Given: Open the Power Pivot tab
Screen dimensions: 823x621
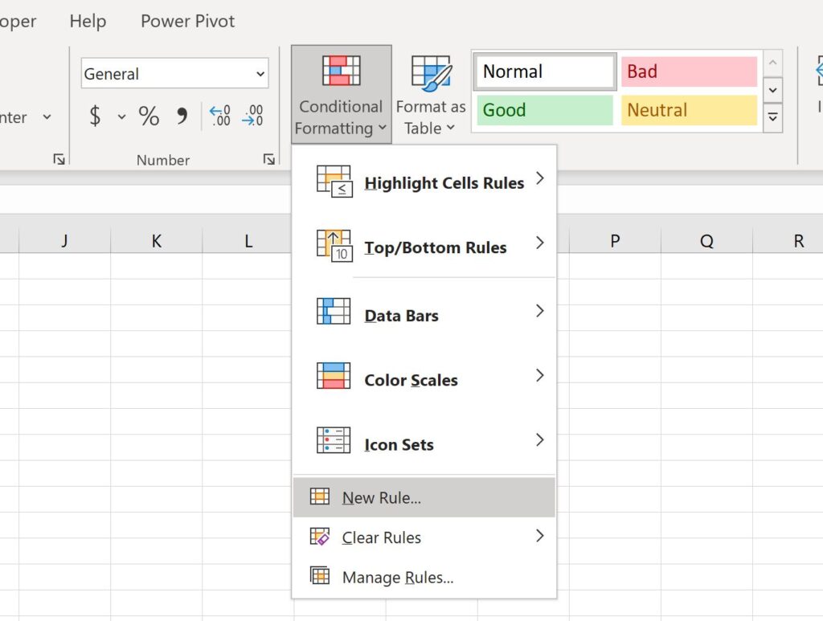Looking at the screenshot, I should pos(187,21).
